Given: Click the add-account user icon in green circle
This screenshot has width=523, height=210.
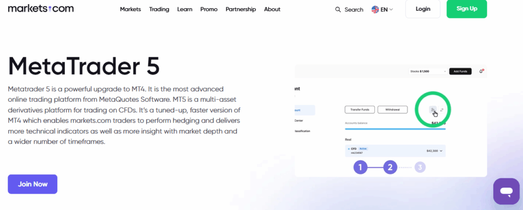Looking at the screenshot, I should [x=433, y=110].
